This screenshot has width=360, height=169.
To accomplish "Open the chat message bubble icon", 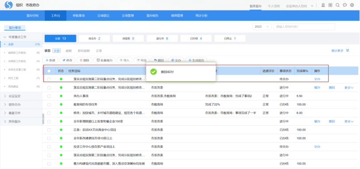I will pos(345,5).
